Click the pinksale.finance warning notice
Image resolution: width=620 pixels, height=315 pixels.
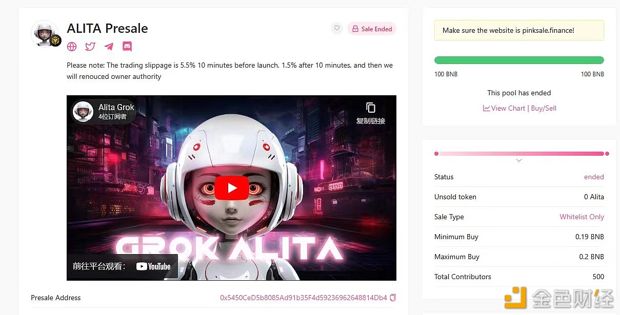tap(519, 30)
